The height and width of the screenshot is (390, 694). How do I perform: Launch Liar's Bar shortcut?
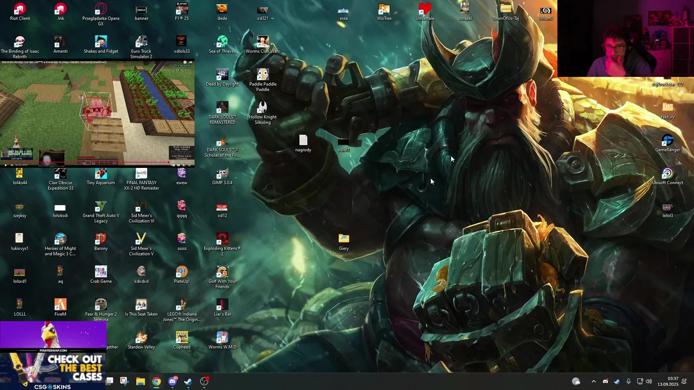[x=222, y=308]
